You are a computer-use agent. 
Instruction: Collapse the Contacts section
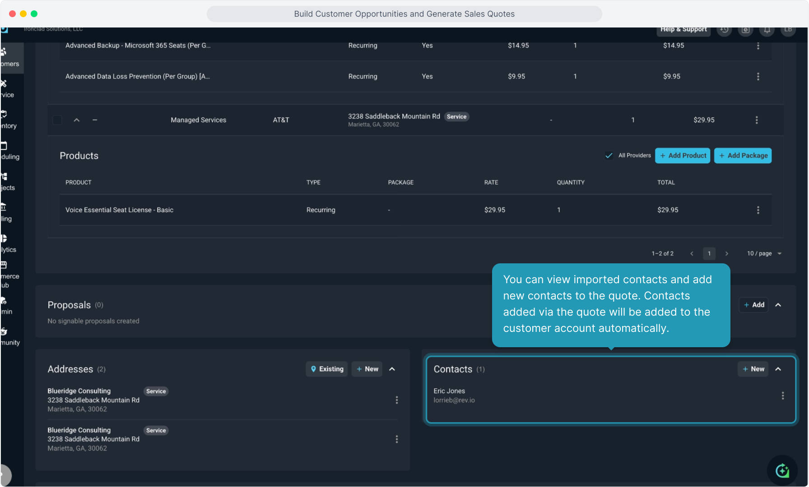point(778,369)
